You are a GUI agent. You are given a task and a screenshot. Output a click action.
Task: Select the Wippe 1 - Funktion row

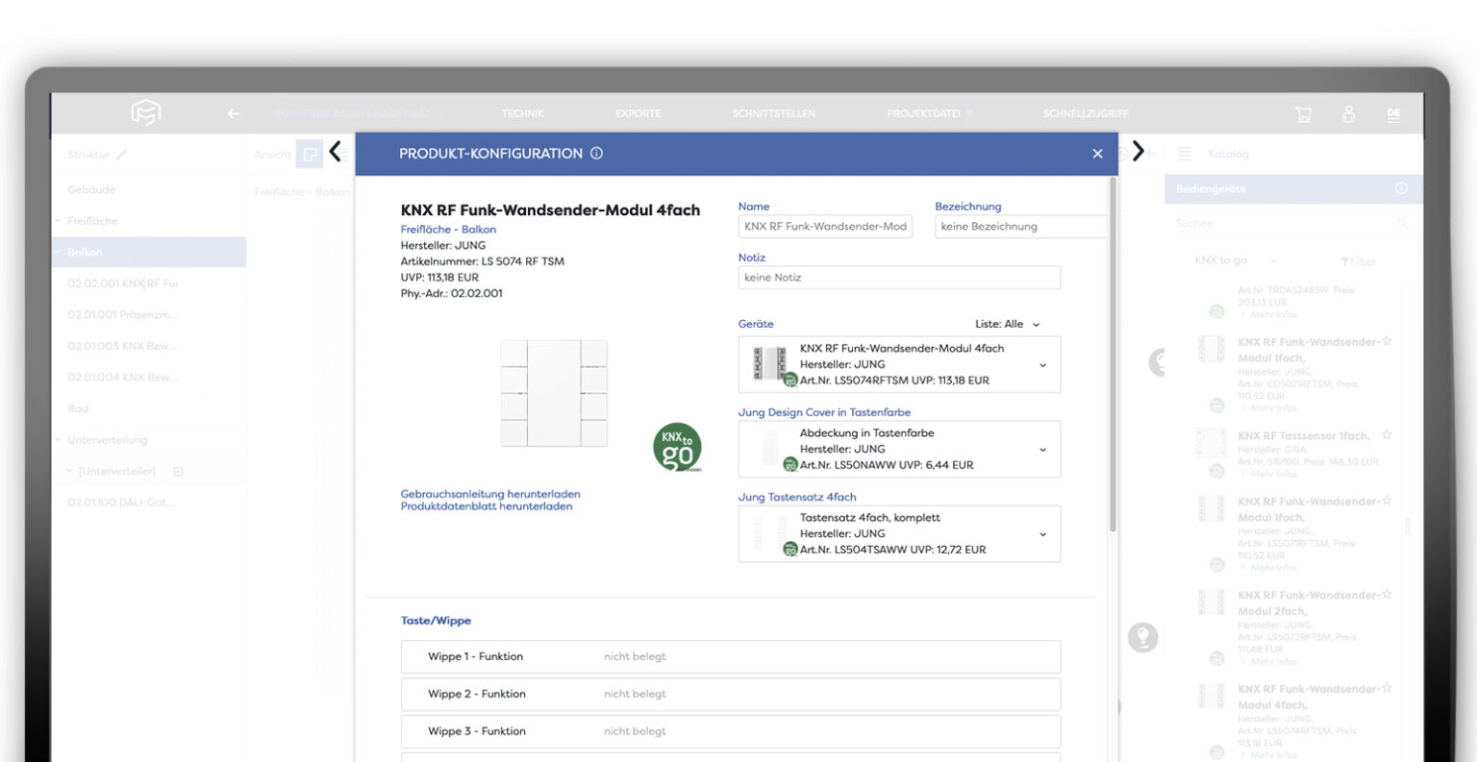pos(731,657)
